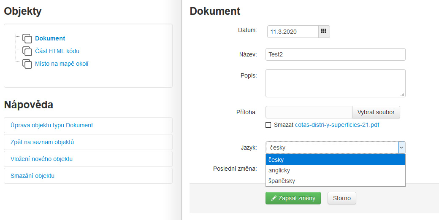Click the icon beside Místo na mapě okolí
The width and height of the screenshot is (439, 220).
(27, 64)
